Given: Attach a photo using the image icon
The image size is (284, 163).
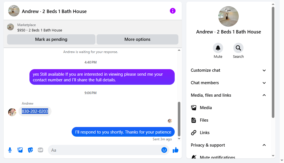Looking at the screenshot, I should click(20, 150).
